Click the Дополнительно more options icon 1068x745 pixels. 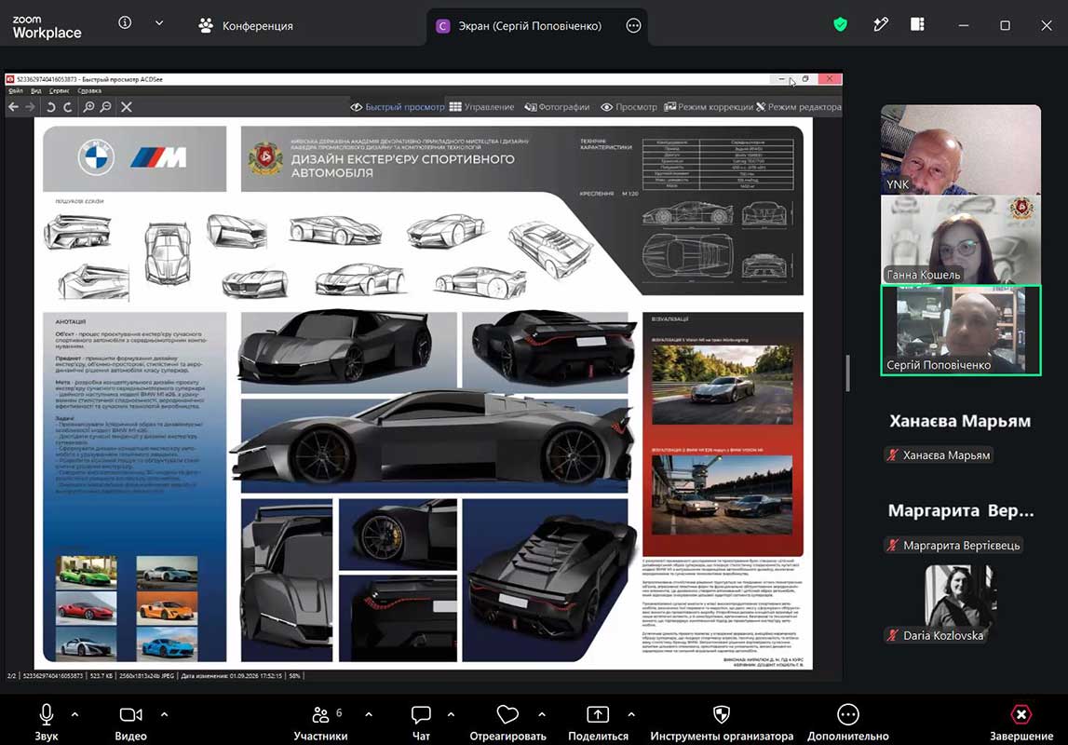(848, 714)
